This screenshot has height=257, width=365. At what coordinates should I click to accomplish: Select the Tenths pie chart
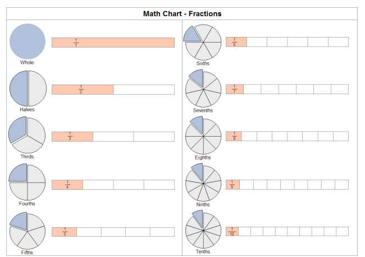pyautogui.click(x=203, y=230)
